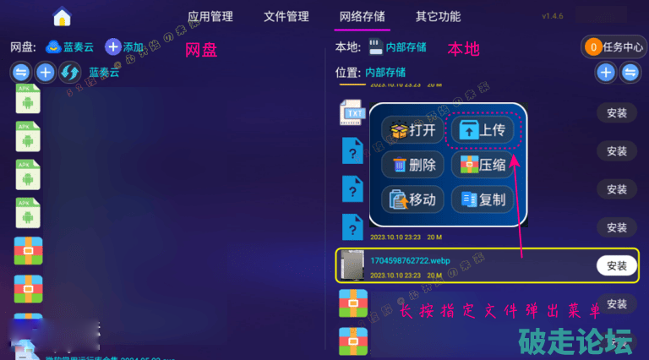Choose 打开 from the file menu
Viewport: 649px width, 360px height.
click(x=412, y=130)
